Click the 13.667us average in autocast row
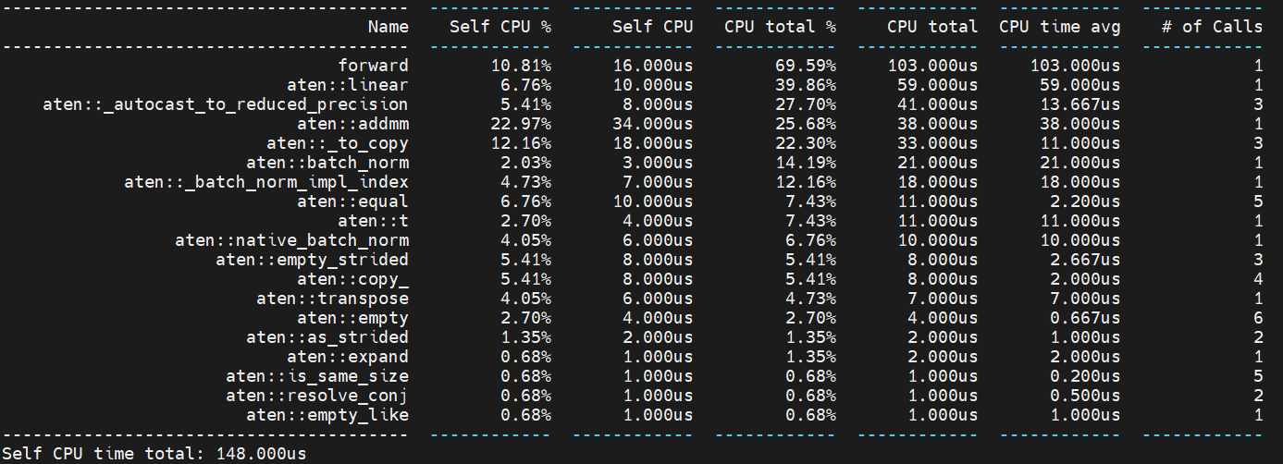Screen dimensions: 1283x464 click(1080, 104)
